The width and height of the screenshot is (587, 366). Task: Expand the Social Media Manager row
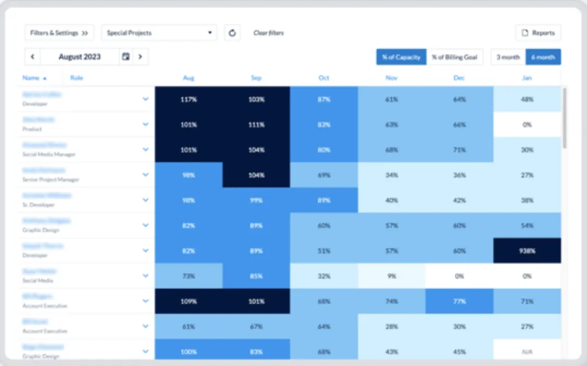click(x=145, y=149)
